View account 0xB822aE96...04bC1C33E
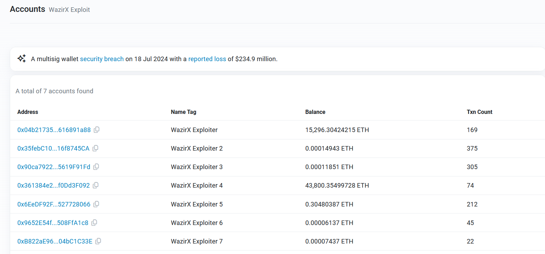 (55, 241)
